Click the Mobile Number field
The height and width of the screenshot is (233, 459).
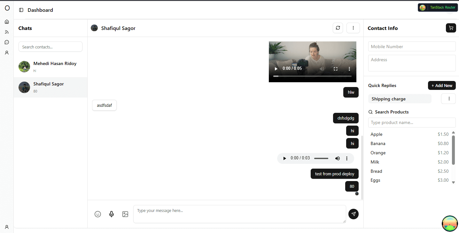pos(412,47)
